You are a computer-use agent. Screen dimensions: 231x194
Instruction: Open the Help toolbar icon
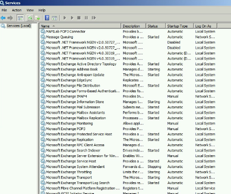point(47,18)
